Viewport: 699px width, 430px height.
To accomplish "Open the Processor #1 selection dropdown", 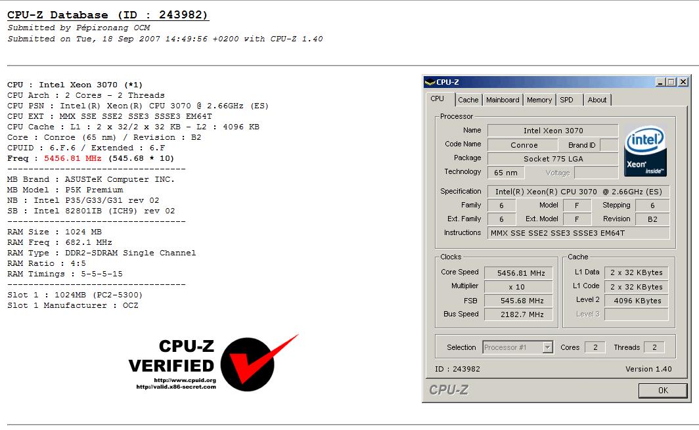I will (548, 347).
